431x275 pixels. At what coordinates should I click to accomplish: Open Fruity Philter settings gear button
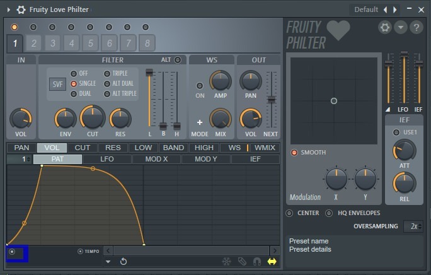coord(384,28)
